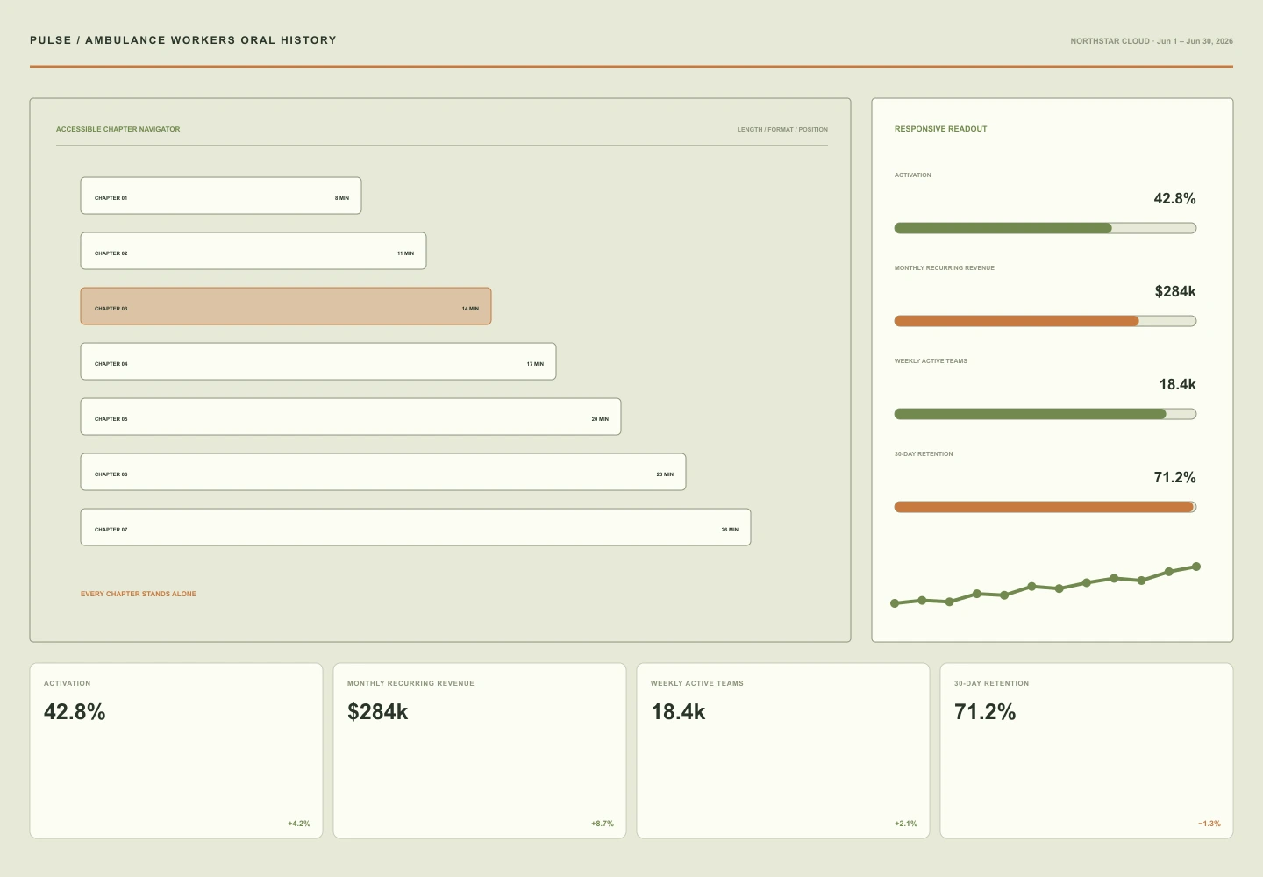The width and height of the screenshot is (1263, 877).
Task: Click the +4.2% change value
Action: (x=299, y=824)
